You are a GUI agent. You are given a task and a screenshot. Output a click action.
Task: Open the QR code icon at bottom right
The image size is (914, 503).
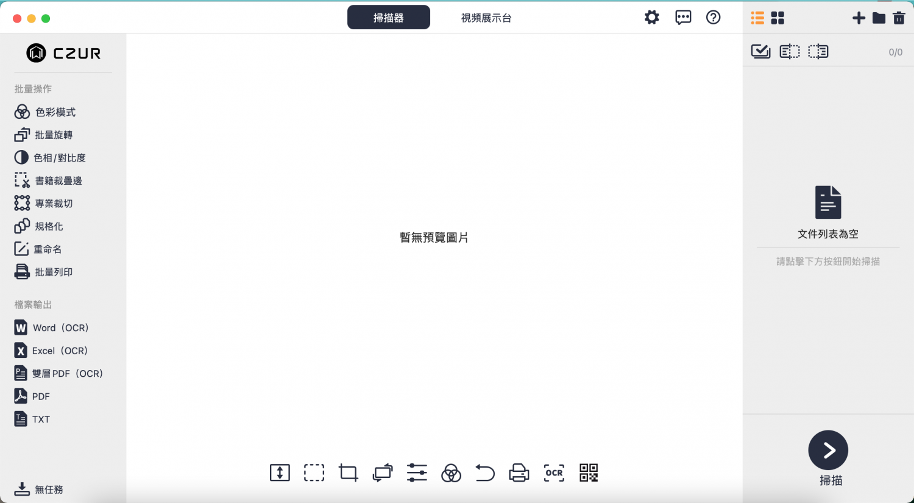(588, 473)
